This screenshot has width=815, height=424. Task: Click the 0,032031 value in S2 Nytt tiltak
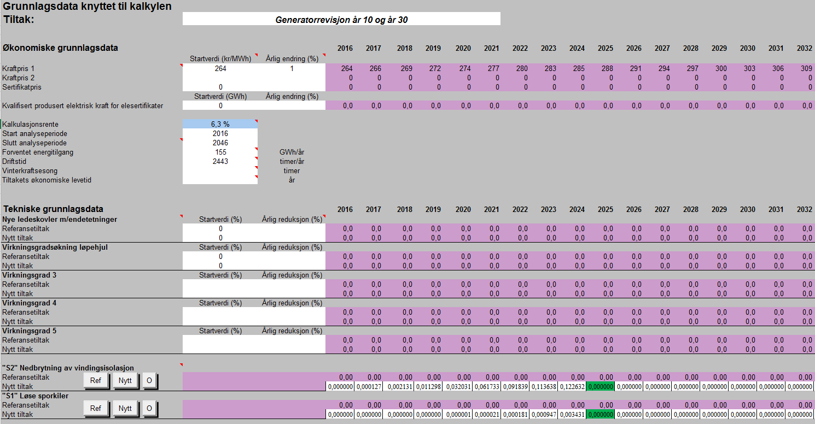click(458, 386)
